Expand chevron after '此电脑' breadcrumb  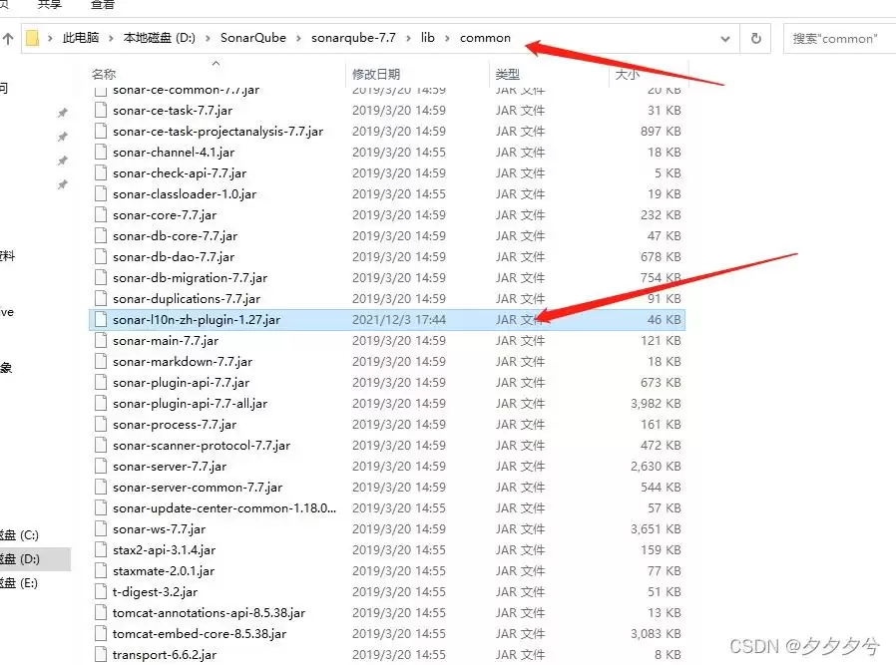tap(112, 38)
